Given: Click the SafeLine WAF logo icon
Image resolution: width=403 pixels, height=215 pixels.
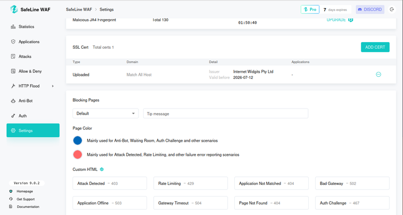Looking at the screenshot, I should pos(14,9).
